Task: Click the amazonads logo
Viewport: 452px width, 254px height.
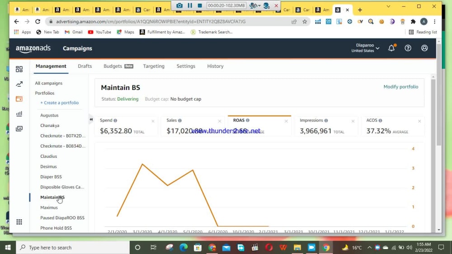Action: click(x=33, y=49)
